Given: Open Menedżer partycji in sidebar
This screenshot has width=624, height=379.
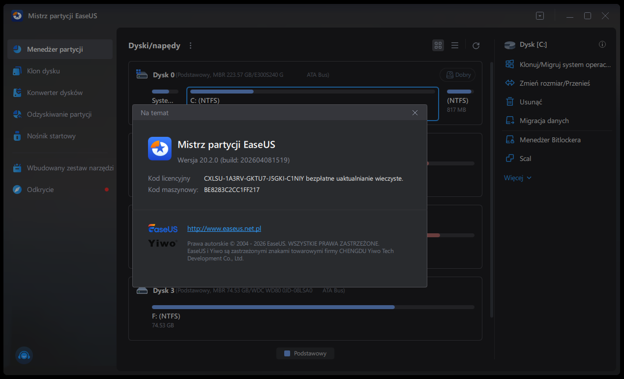Looking at the screenshot, I should pyautogui.click(x=59, y=49).
